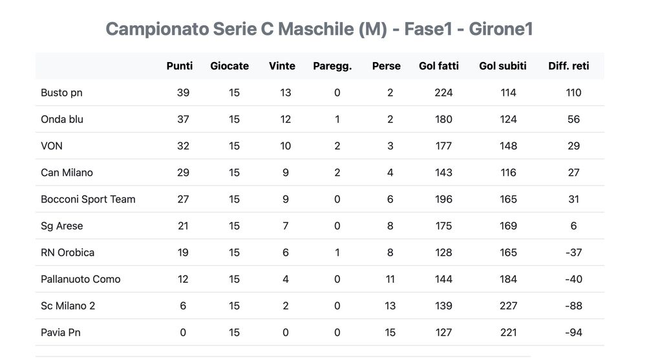Click the Perse column header
Viewport: 662px width, 363px height.
coord(386,66)
